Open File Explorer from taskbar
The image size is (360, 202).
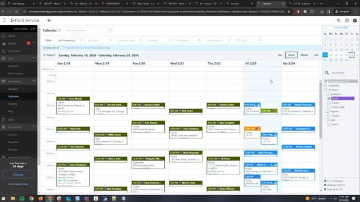[x=13, y=198]
